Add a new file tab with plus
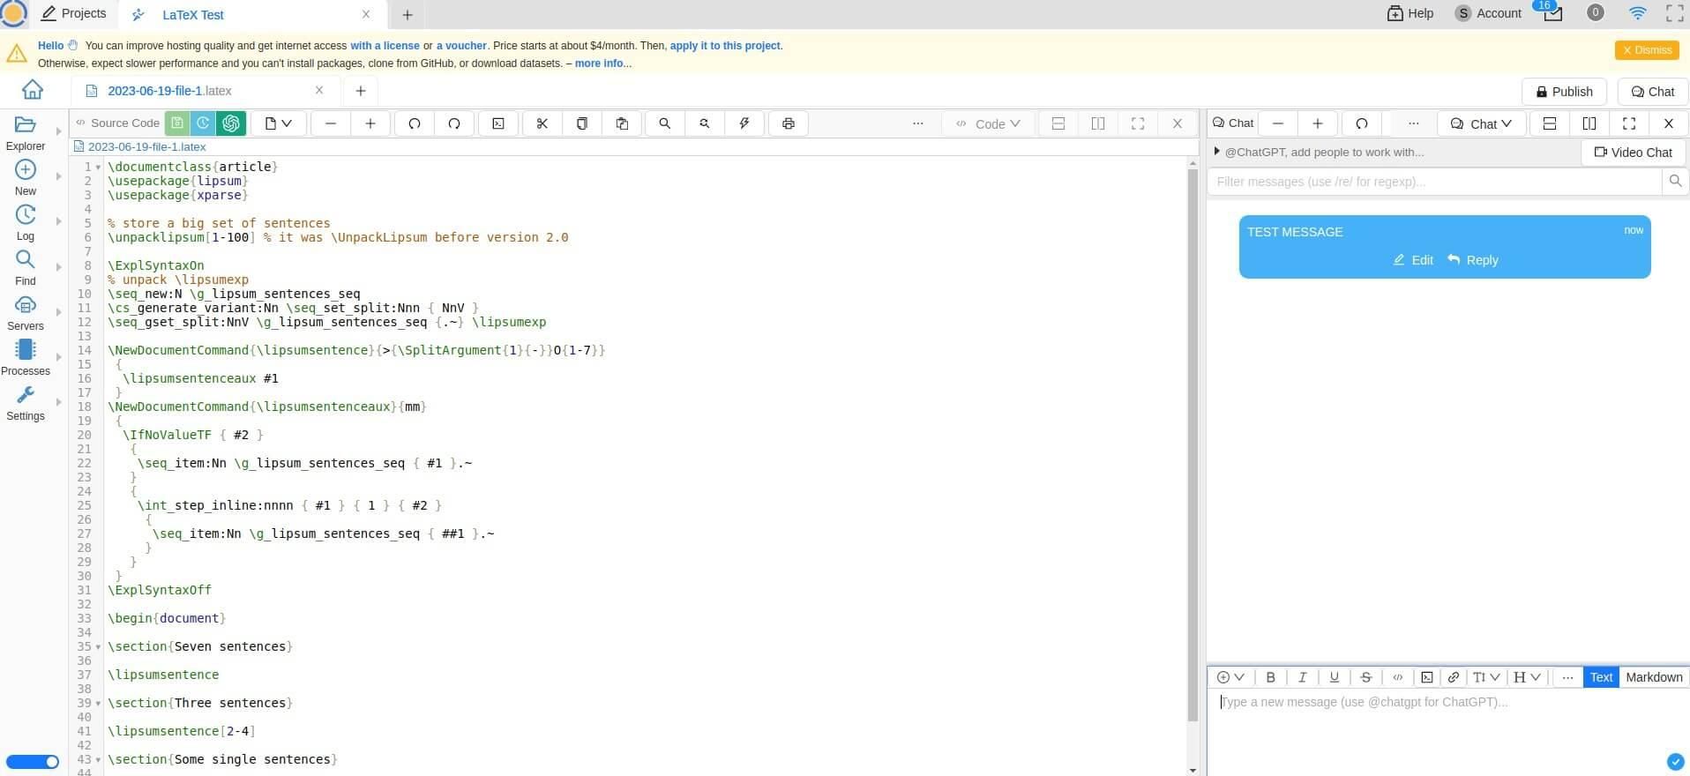This screenshot has width=1690, height=776. point(361,91)
